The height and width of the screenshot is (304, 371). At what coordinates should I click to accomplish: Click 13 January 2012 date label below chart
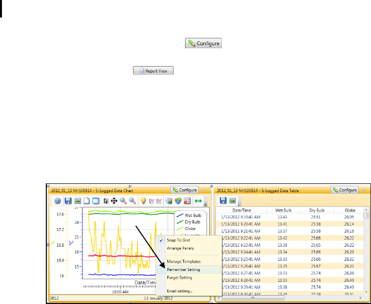point(158,298)
